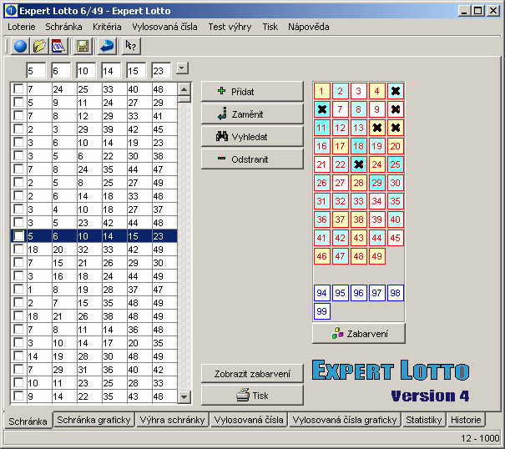The width and height of the screenshot is (505, 449).
Task: Click the Zobrazit zabarvení button
Action: [252, 374]
